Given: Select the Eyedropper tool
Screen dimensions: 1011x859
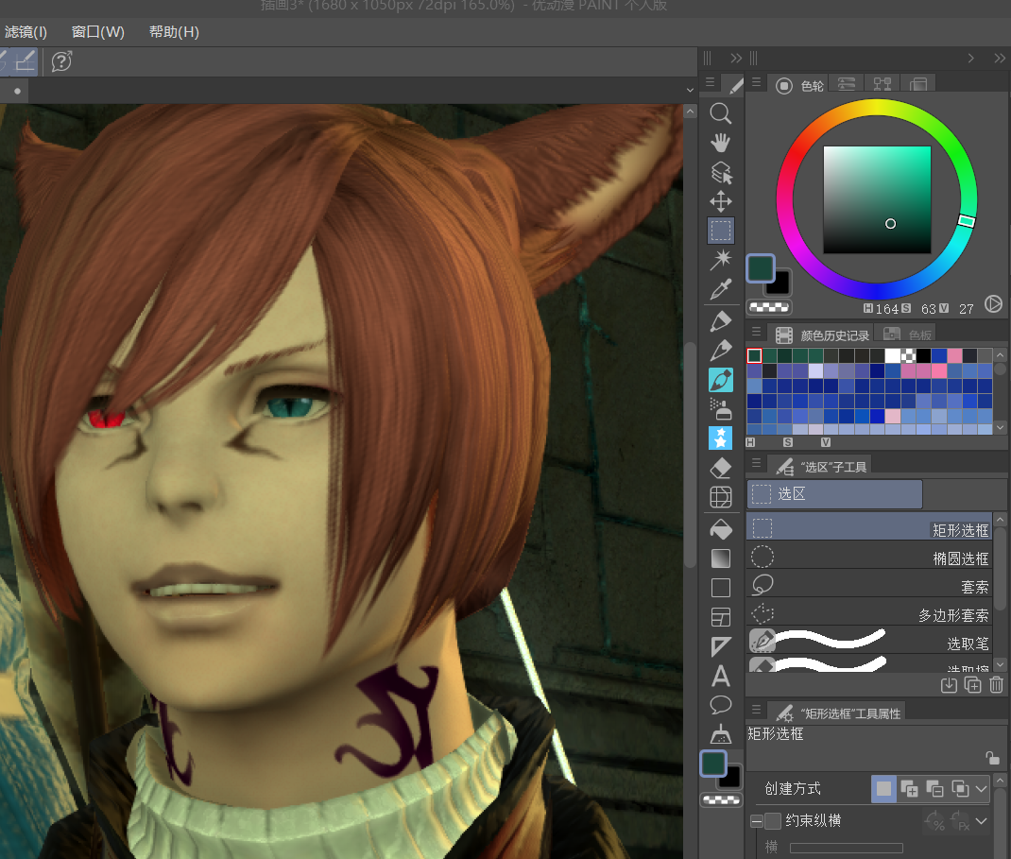Looking at the screenshot, I should [720, 289].
